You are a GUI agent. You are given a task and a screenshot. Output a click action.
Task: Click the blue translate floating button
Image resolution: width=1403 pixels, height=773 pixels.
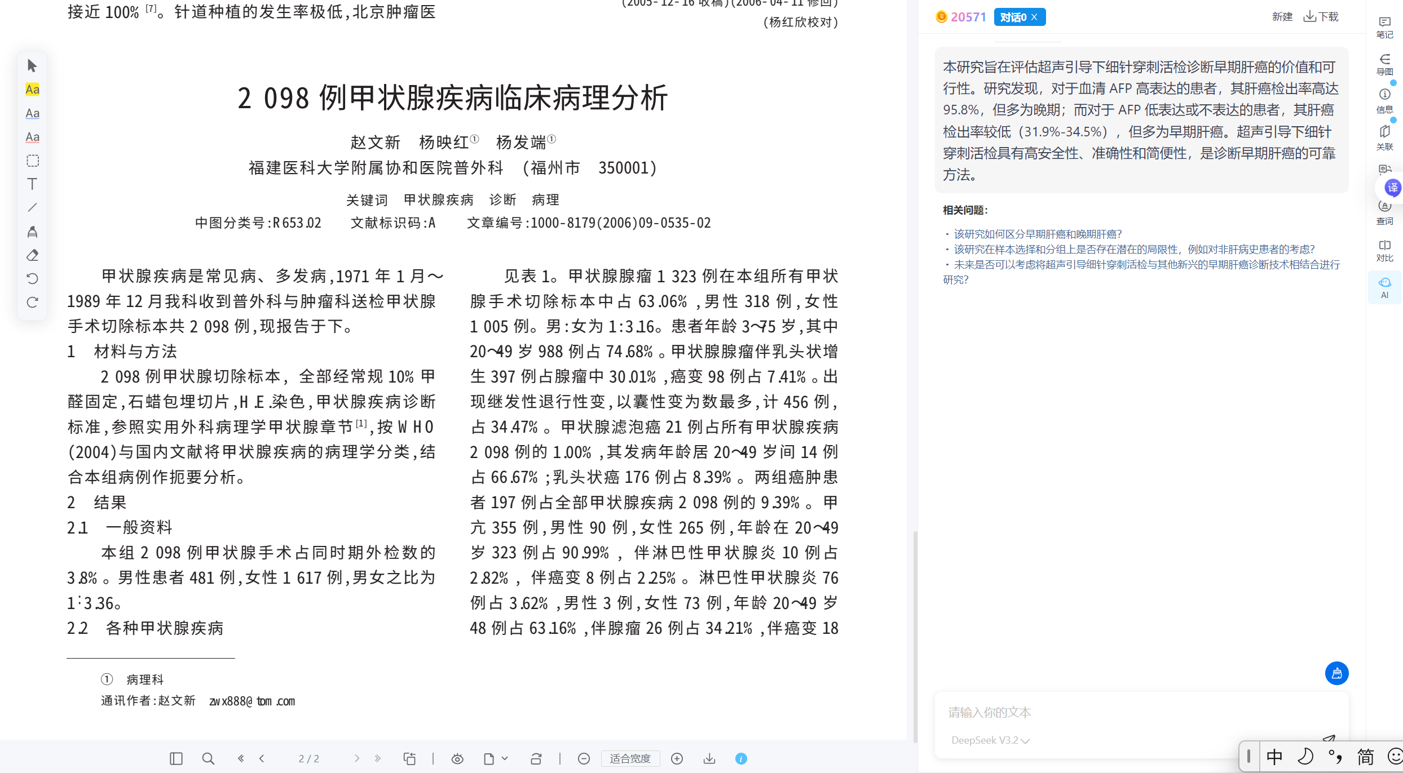point(1392,188)
